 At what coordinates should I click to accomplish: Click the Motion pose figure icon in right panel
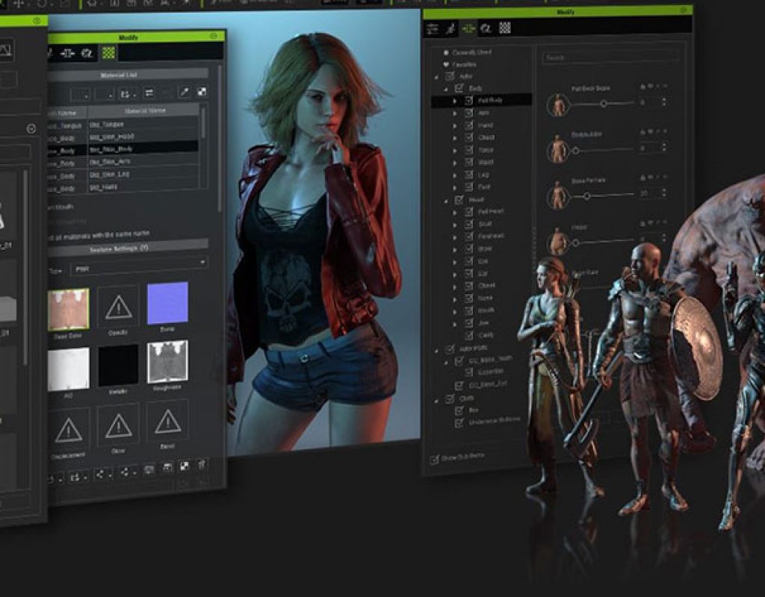click(x=450, y=29)
